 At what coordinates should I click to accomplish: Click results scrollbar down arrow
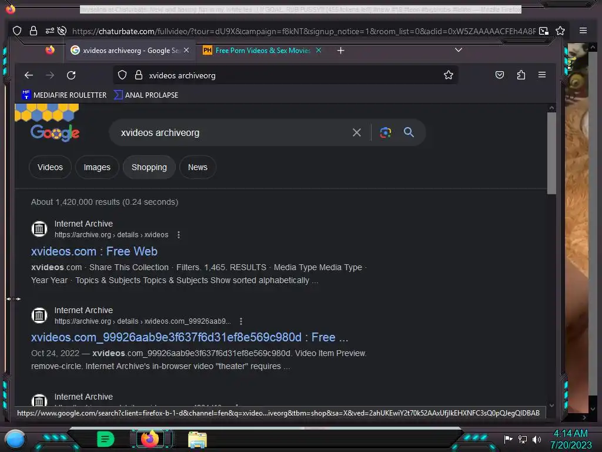[x=551, y=405]
